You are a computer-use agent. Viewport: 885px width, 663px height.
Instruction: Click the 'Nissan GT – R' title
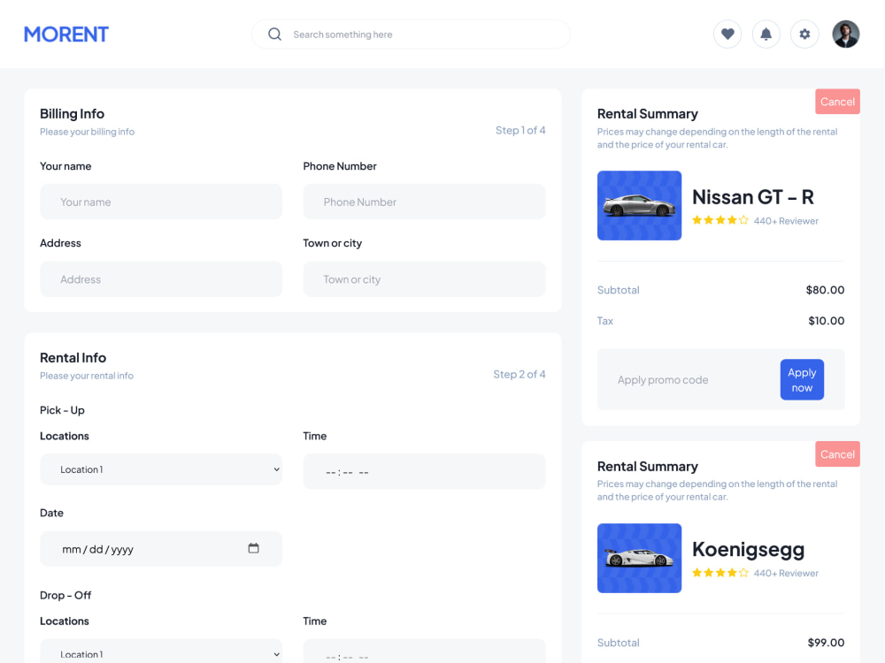point(753,197)
